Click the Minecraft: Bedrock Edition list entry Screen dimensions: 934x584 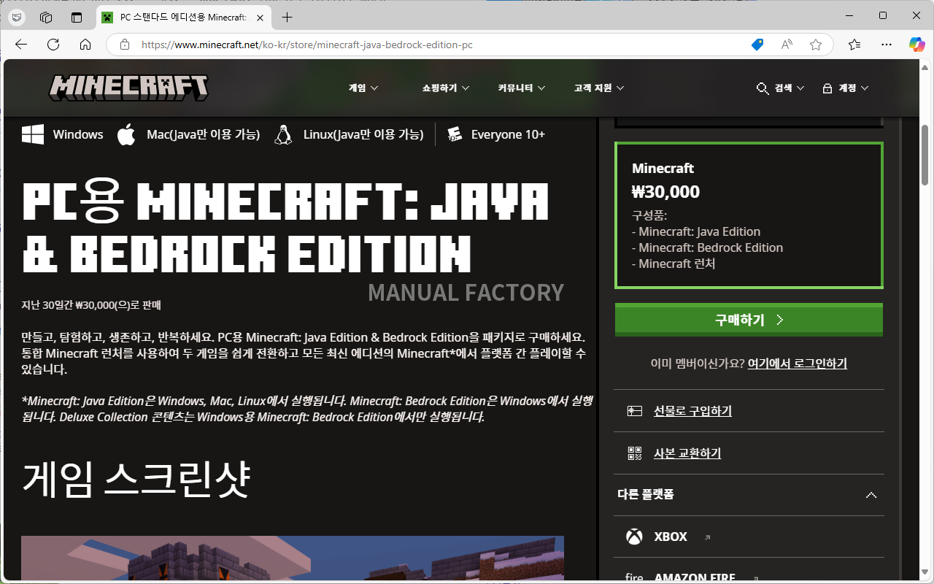click(707, 247)
